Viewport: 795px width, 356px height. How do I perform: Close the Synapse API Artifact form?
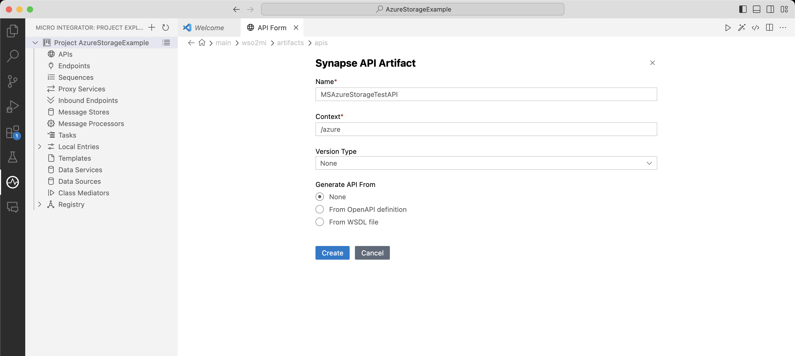(x=653, y=63)
